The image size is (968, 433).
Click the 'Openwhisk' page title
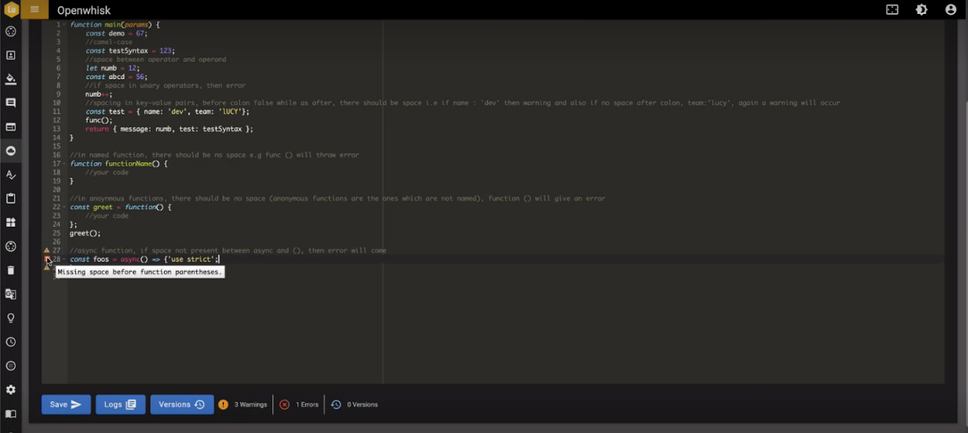click(x=83, y=10)
